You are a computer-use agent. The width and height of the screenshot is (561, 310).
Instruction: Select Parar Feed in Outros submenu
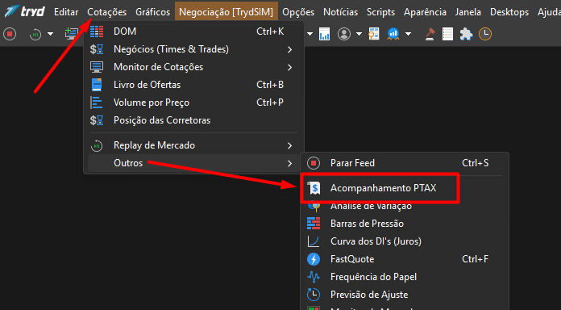point(405,163)
